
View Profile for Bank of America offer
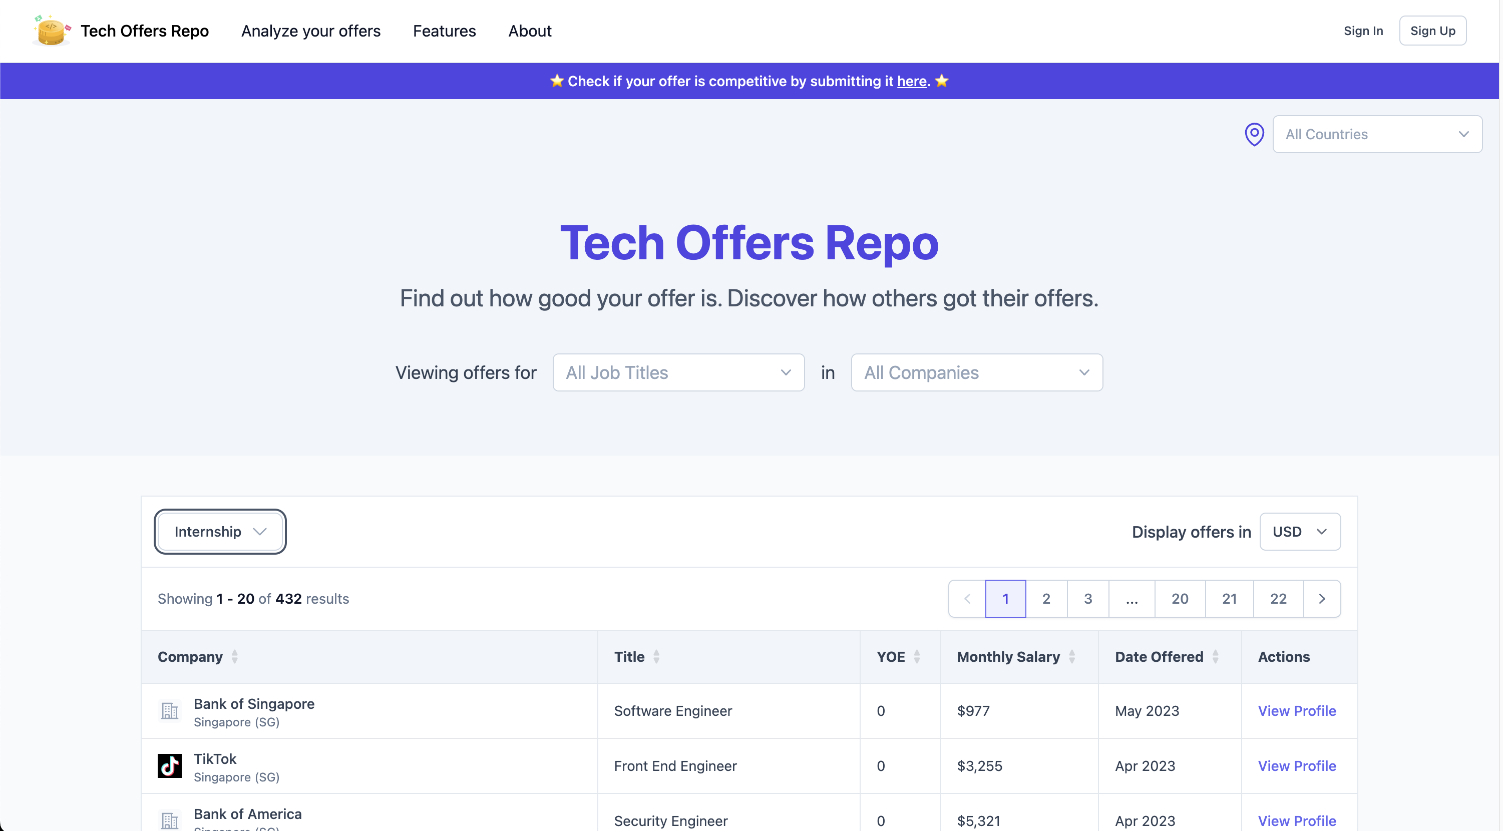[x=1296, y=820]
